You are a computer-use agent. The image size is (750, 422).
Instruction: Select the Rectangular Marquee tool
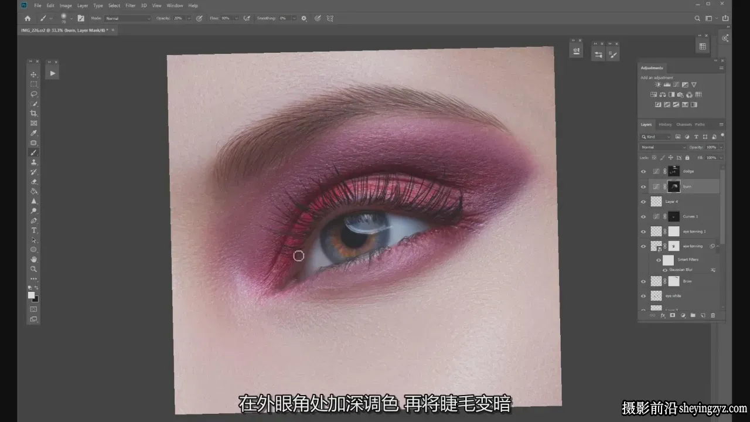coord(33,84)
